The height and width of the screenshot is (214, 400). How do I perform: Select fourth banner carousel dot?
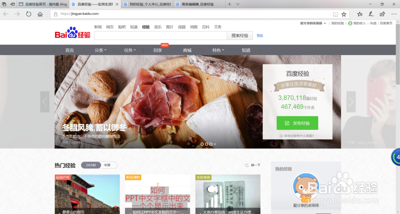[215, 144]
